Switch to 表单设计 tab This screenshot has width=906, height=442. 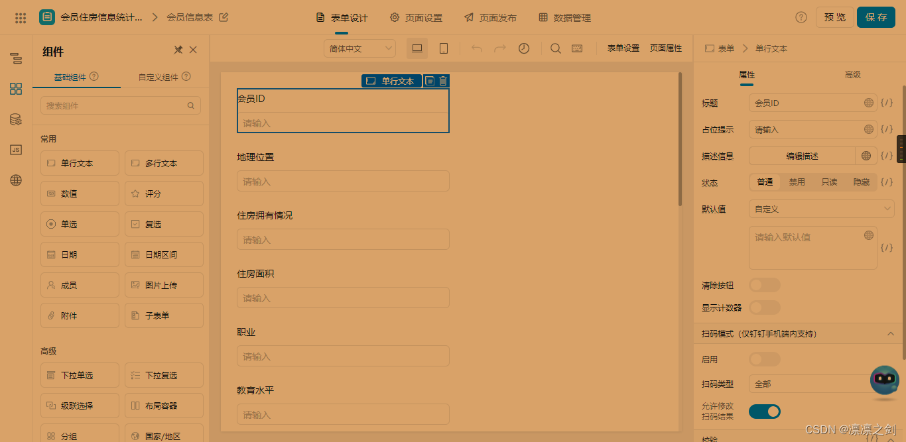click(342, 18)
